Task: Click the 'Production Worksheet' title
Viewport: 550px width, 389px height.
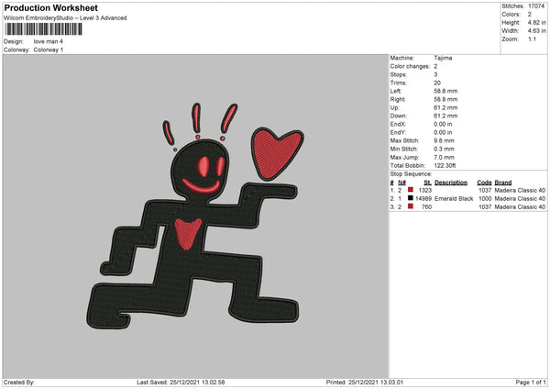Action: [x=50, y=7]
